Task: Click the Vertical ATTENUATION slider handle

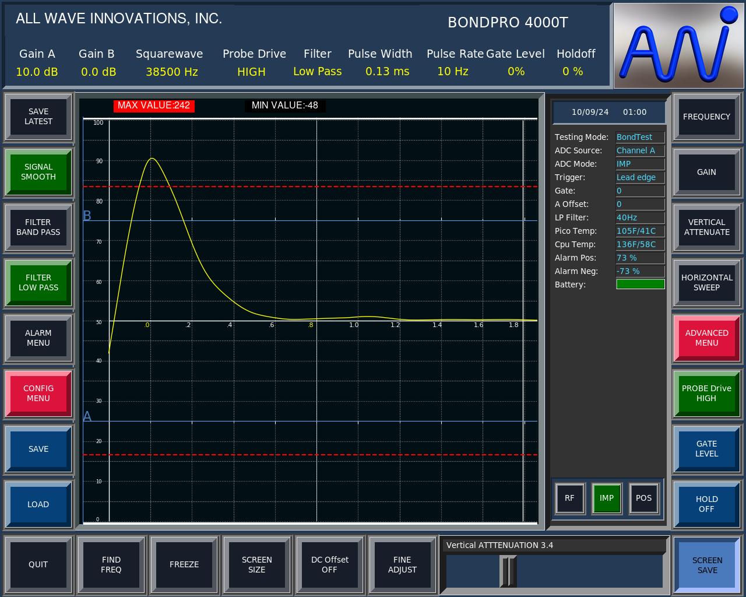Action: point(508,571)
